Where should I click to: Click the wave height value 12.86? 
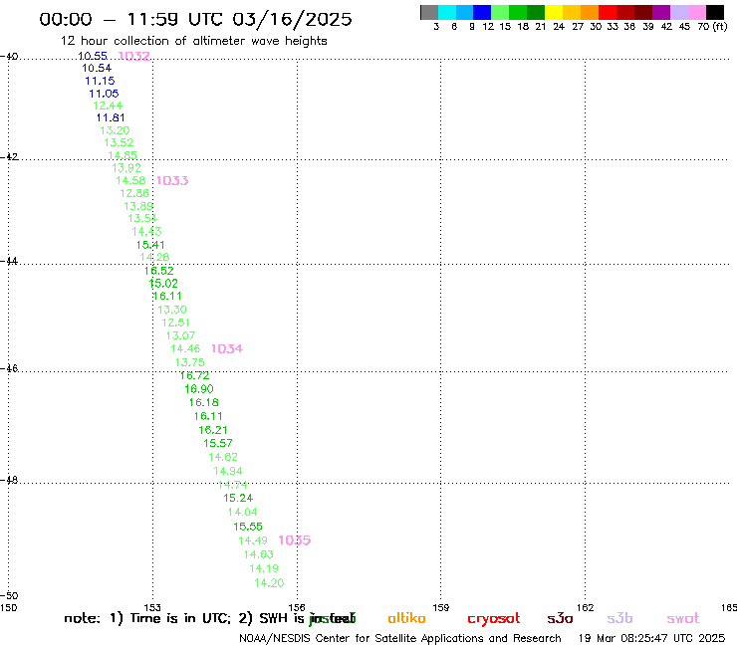134,193
